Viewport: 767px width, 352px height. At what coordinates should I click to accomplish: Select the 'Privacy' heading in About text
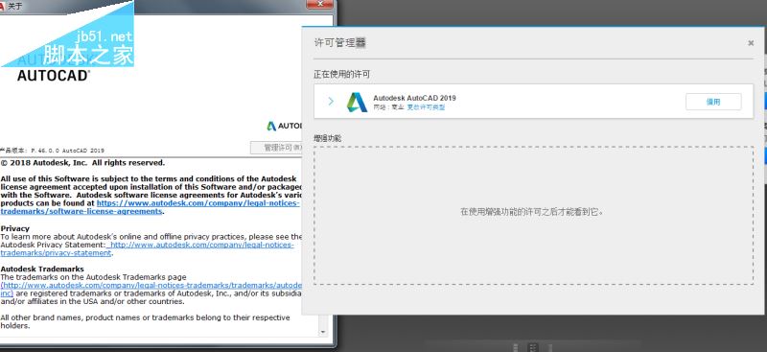tap(15, 228)
